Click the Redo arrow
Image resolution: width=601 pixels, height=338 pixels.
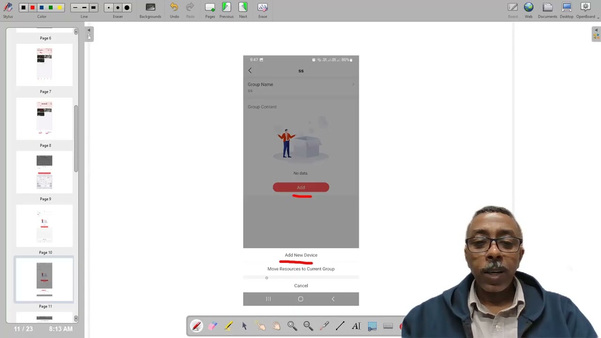pyautogui.click(x=190, y=10)
